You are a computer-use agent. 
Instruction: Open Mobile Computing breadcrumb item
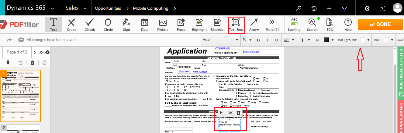click(x=150, y=8)
